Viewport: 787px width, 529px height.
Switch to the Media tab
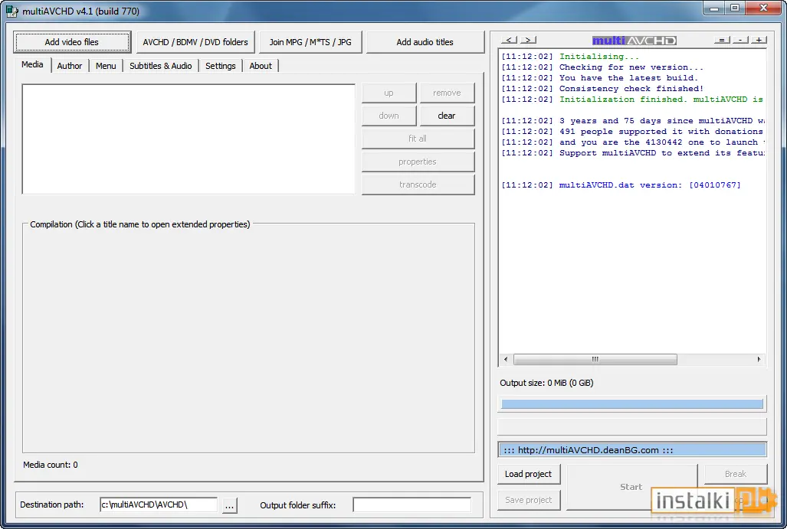click(x=33, y=64)
